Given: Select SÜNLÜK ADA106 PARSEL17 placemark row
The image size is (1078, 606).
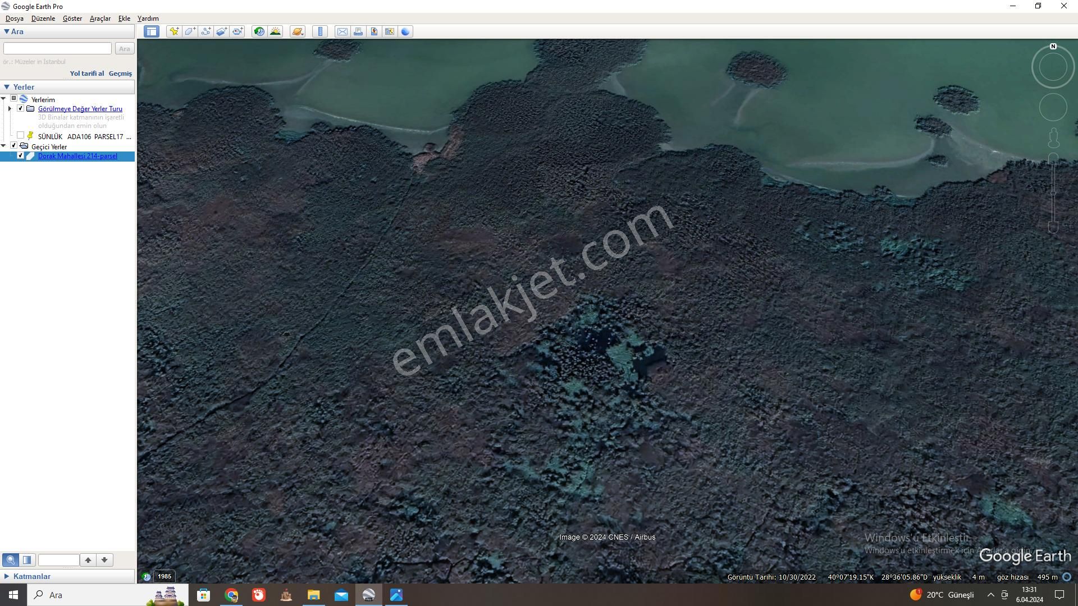Looking at the screenshot, I should click(84, 136).
